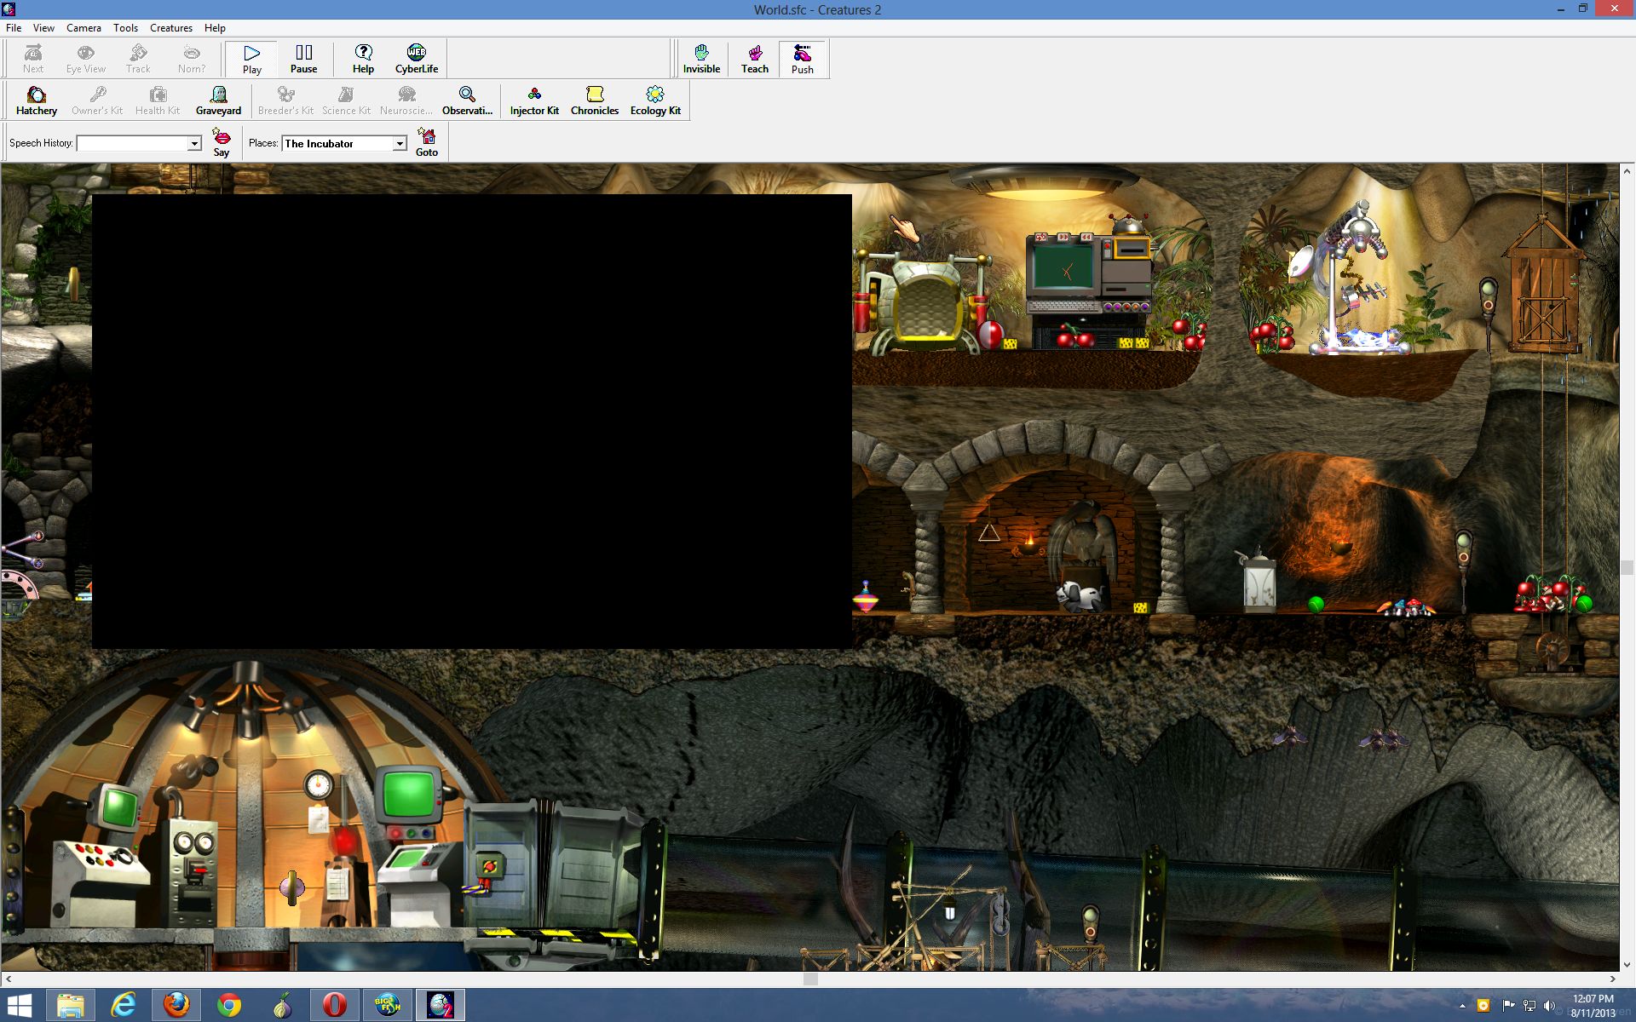Click the Norn? toolbar icon
Viewport: 1636px width, 1022px height.
(x=191, y=59)
